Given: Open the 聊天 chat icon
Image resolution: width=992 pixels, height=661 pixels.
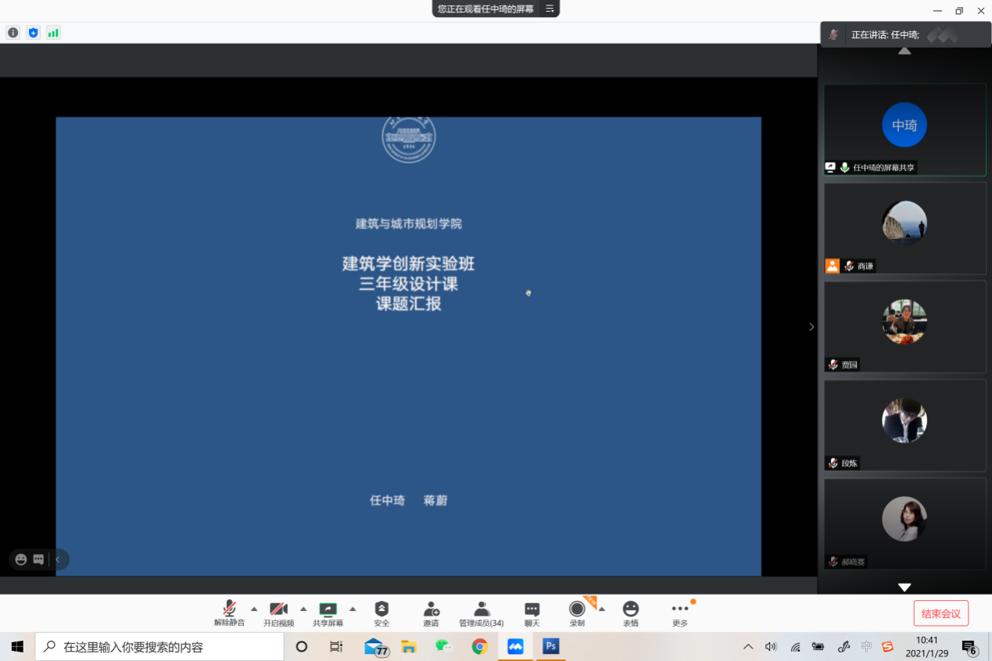Looking at the screenshot, I should 532,609.
